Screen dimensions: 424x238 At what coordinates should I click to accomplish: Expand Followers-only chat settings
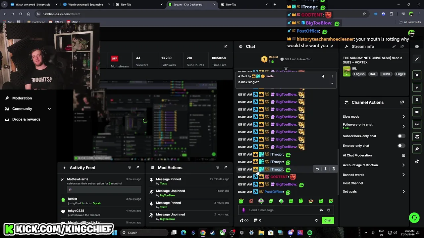click(403, 126)
